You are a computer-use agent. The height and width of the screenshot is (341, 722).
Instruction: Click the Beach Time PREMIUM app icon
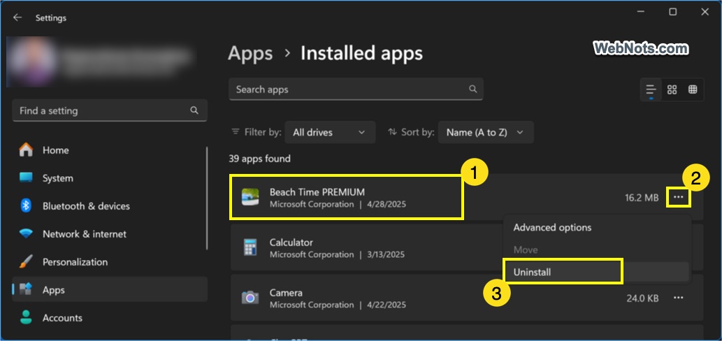[x=250, y=198]
